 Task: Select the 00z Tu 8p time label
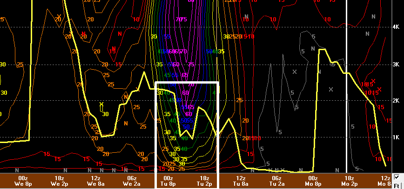(168, 181)
